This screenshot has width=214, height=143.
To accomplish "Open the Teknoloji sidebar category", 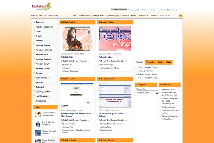I will tap(40, 87).
